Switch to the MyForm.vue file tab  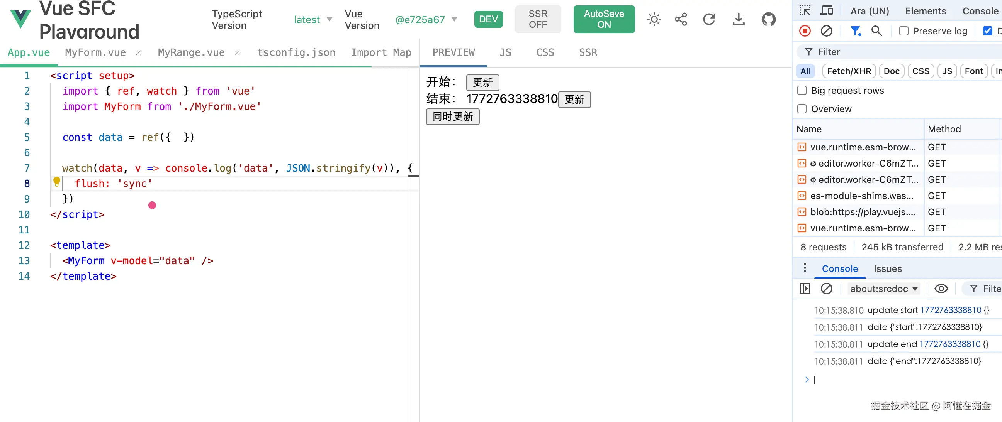pyautogui.click(x=95, y=52)
